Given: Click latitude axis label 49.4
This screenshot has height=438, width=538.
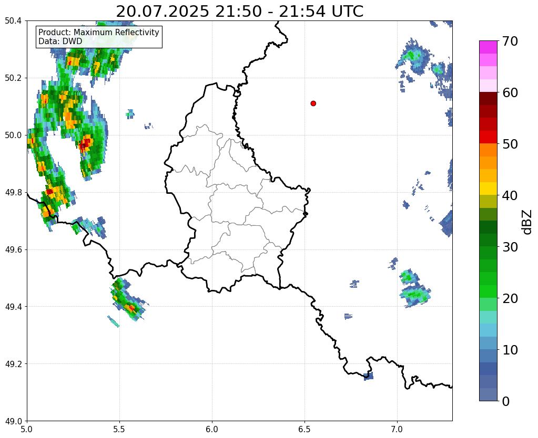Looking at the screenshot, I should 13,306.
